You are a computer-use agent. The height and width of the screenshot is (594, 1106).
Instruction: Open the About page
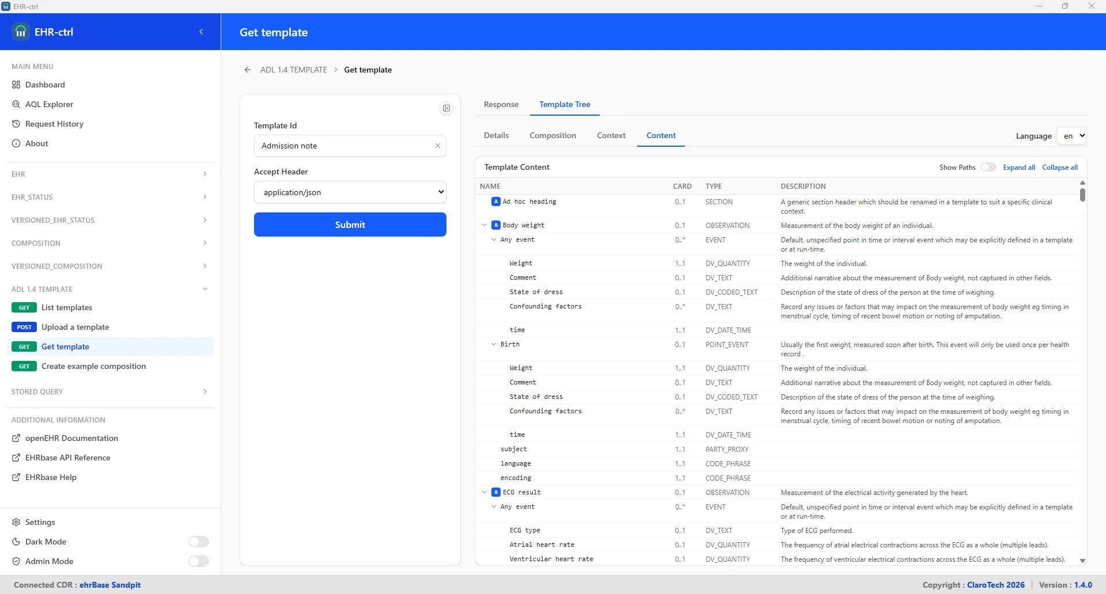(x=36, y=143)
